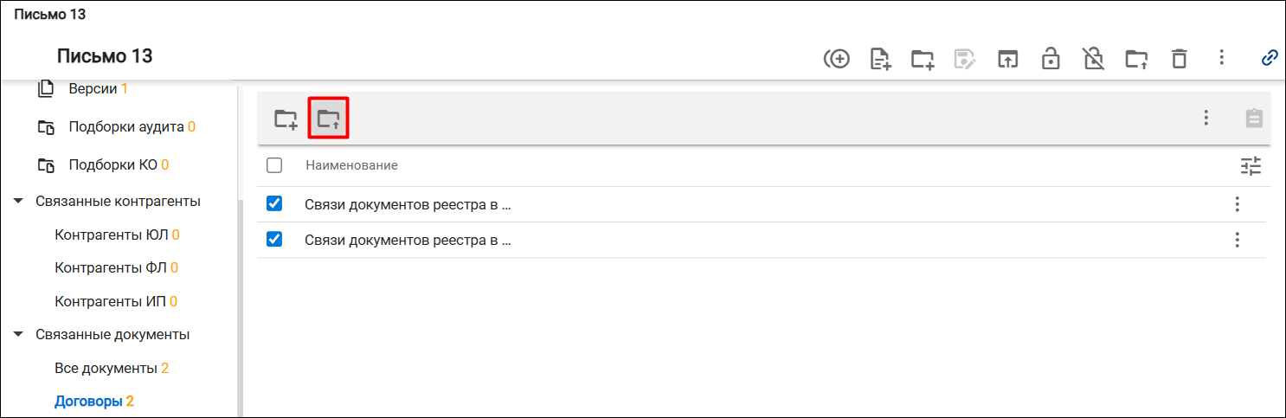Open three-dot menu of first document row
1286x418 pixels.
[x=1238, y=204]
